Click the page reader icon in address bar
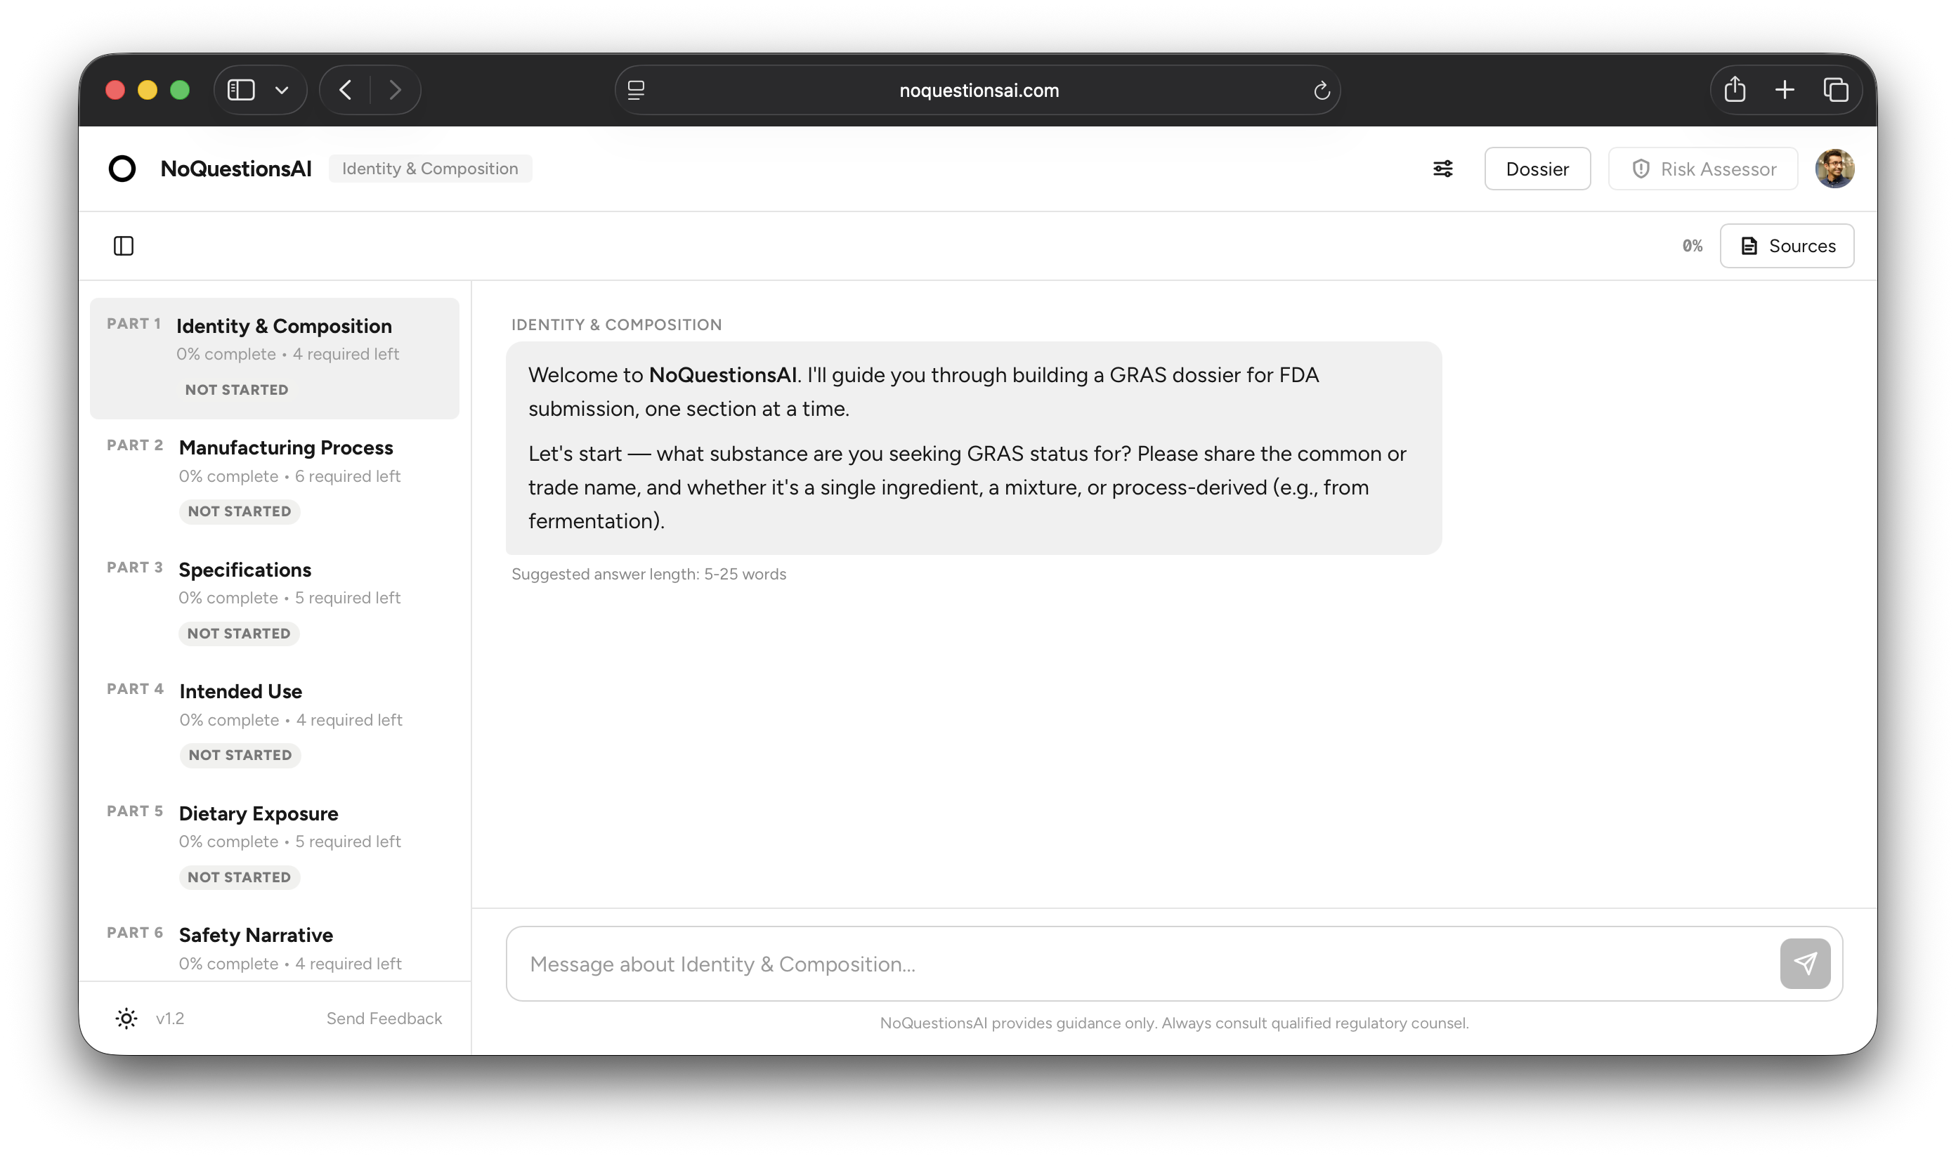 pos(636,90)
